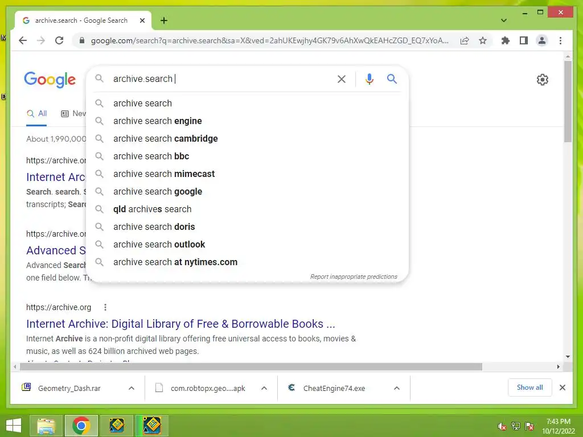Click the first Geometry Dash taskbar icon
The width and height of the screenshot is (583, 437).
(117, 426)
